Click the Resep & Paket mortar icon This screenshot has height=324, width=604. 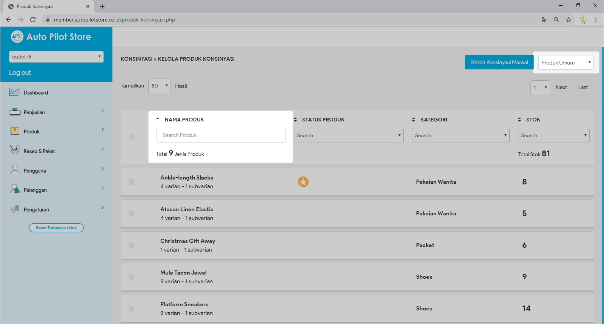[15, 150]
